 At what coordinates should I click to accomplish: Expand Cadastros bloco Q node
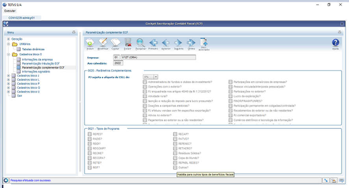coord(8,88)
